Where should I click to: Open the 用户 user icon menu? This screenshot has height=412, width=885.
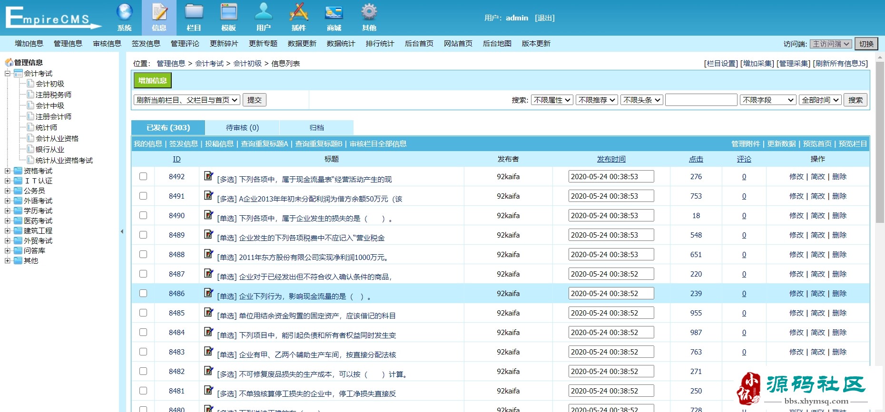tap(264, 18)
